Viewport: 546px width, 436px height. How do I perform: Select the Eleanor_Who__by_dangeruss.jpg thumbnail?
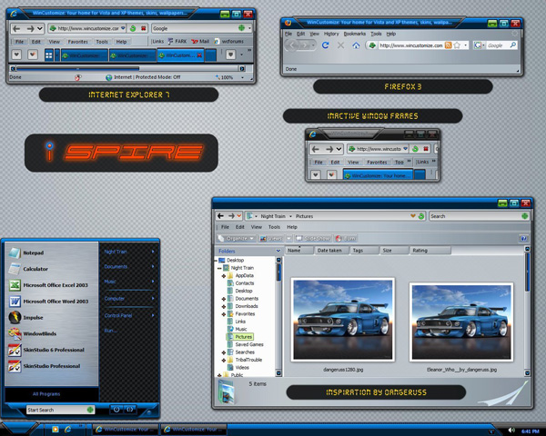(461, 322)
